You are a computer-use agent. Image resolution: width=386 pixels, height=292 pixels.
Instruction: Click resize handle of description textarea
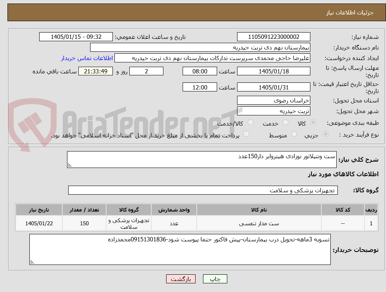69,166
